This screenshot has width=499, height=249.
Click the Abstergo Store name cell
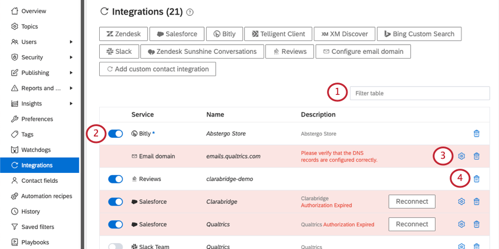226,134
